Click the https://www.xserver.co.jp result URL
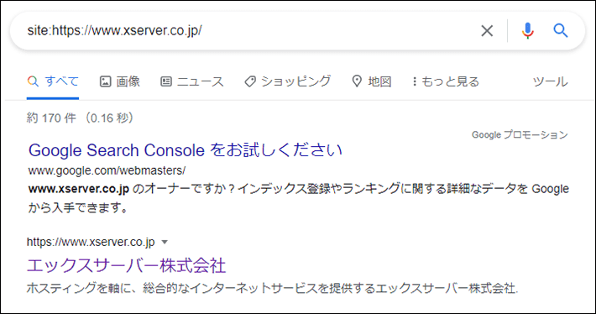This screenshot has width=596, height=314. (91, 242)
